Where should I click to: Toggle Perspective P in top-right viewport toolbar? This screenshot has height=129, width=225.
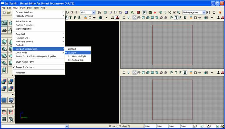[171, 18]
